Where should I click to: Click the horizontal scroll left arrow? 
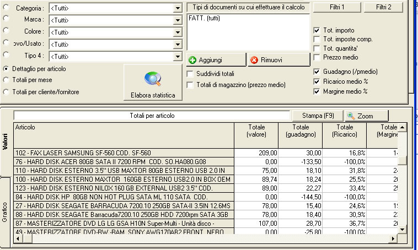tap(18, 238)
